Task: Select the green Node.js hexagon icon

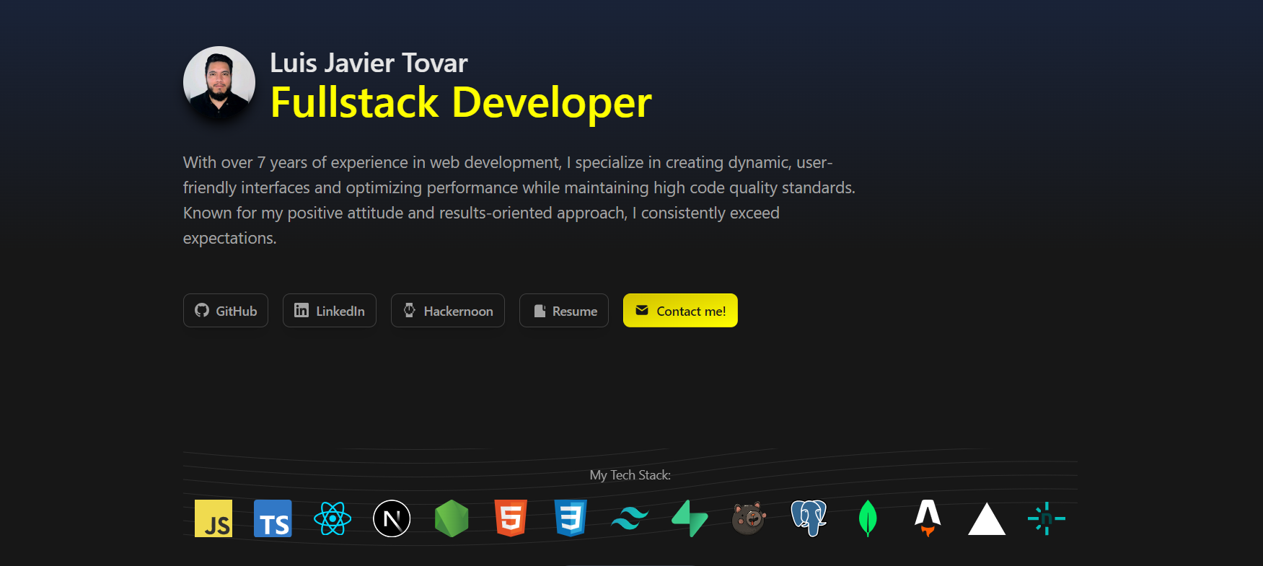Action: [452, 518]
